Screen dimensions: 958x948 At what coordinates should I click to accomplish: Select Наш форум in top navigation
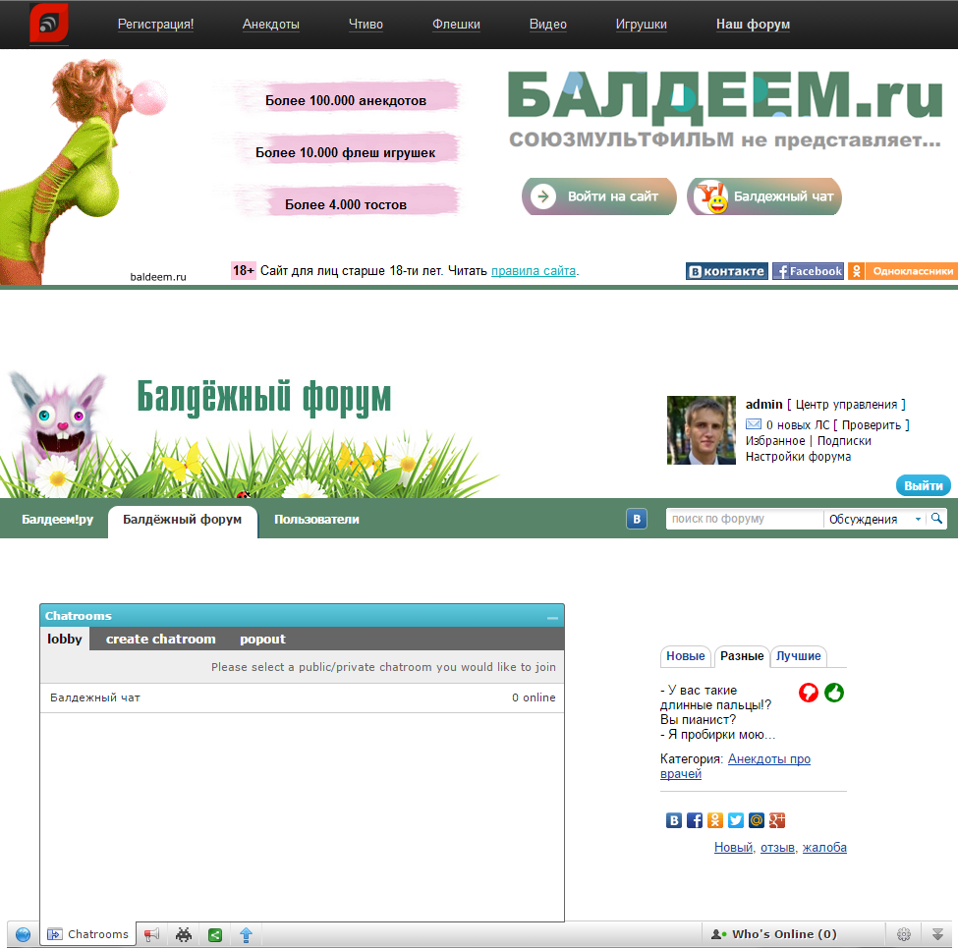click(x=753, y=25)
